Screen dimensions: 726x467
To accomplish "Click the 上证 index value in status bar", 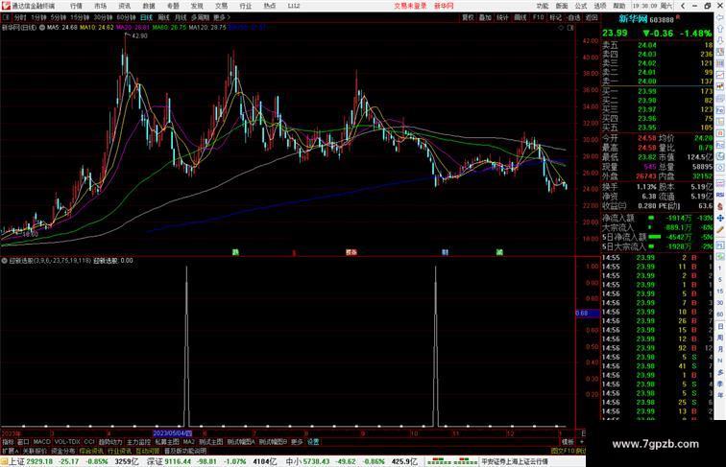I will tap(39, 461).
